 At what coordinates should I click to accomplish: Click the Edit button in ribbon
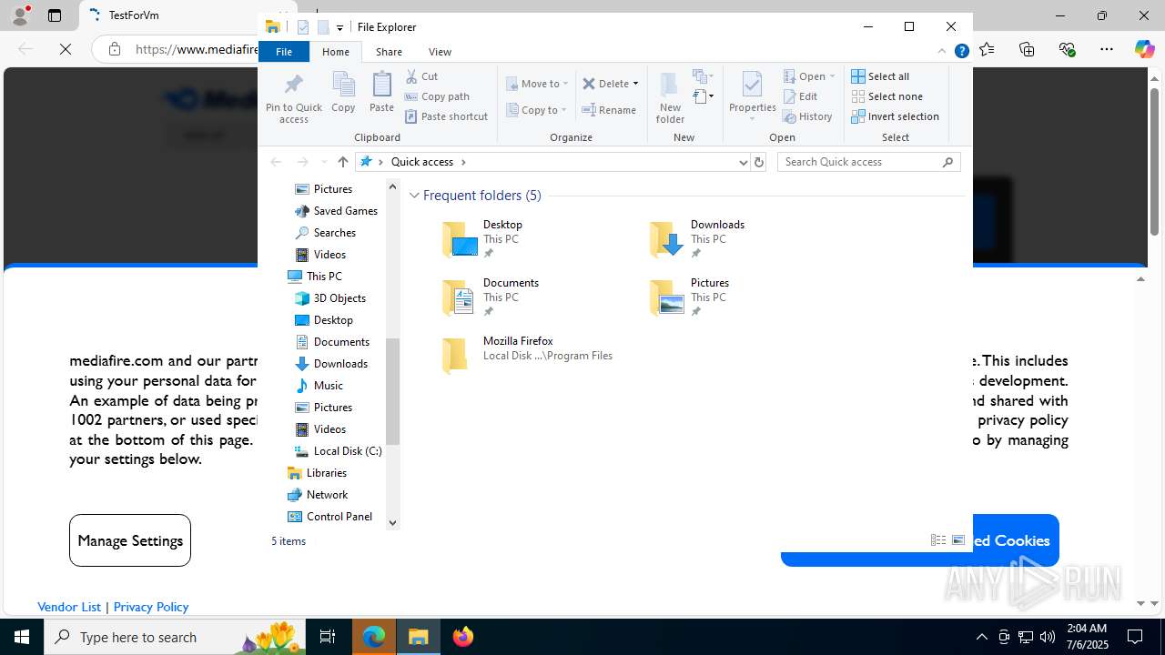[801, 96]
